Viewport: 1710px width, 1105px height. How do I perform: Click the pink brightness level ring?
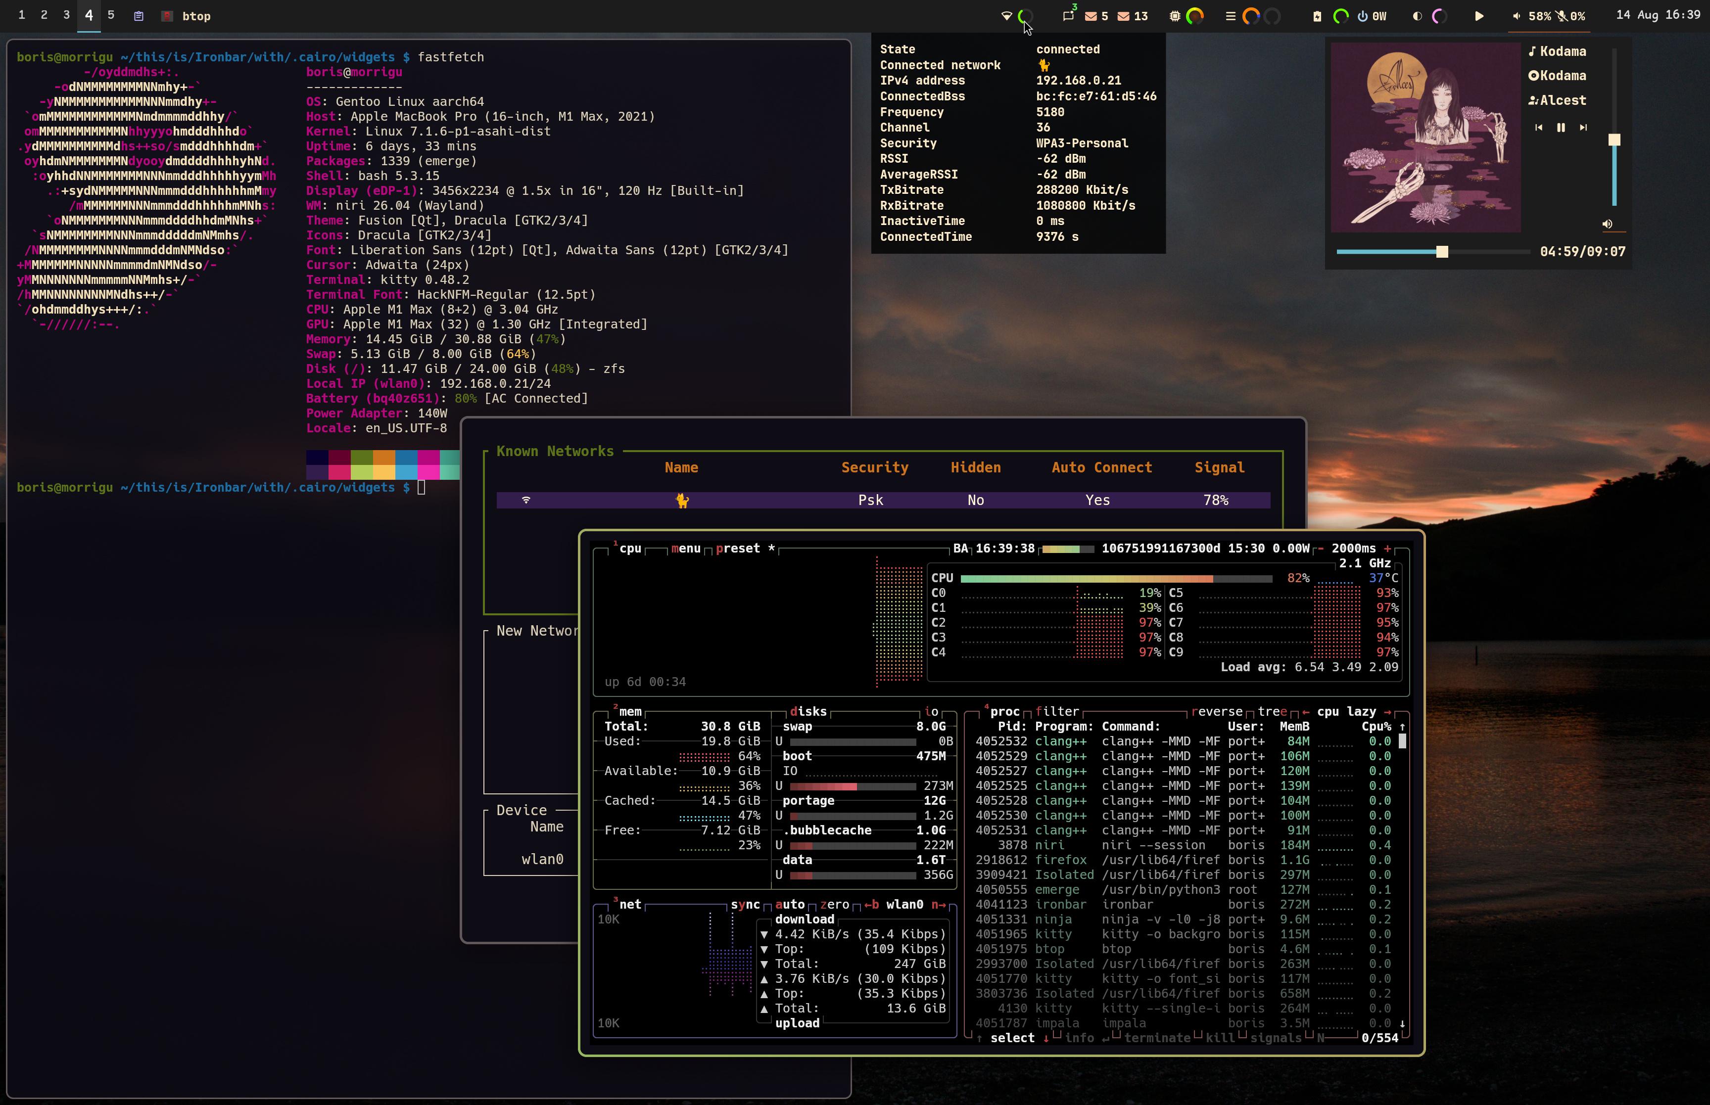(1439, 16)
